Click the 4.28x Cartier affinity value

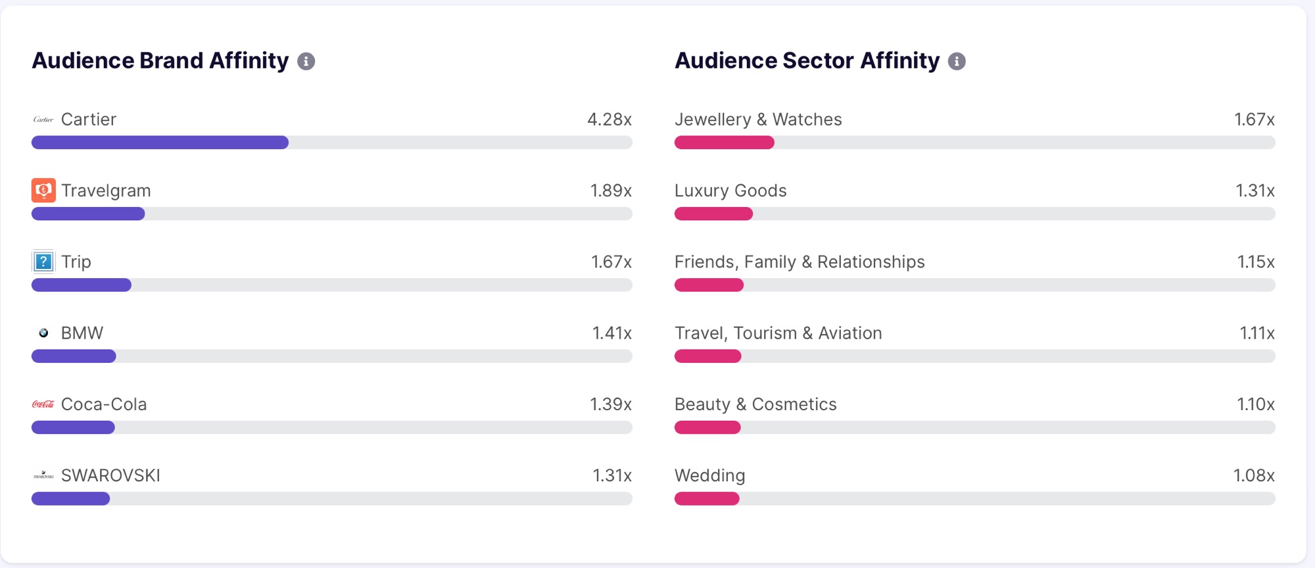(x=609, y=120)
